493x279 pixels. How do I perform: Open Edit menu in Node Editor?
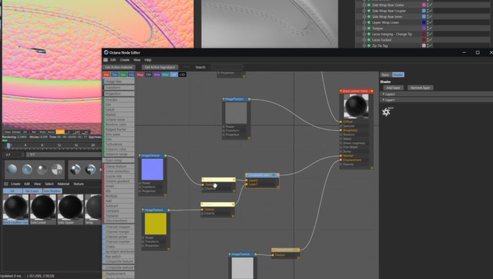point(113,60)
